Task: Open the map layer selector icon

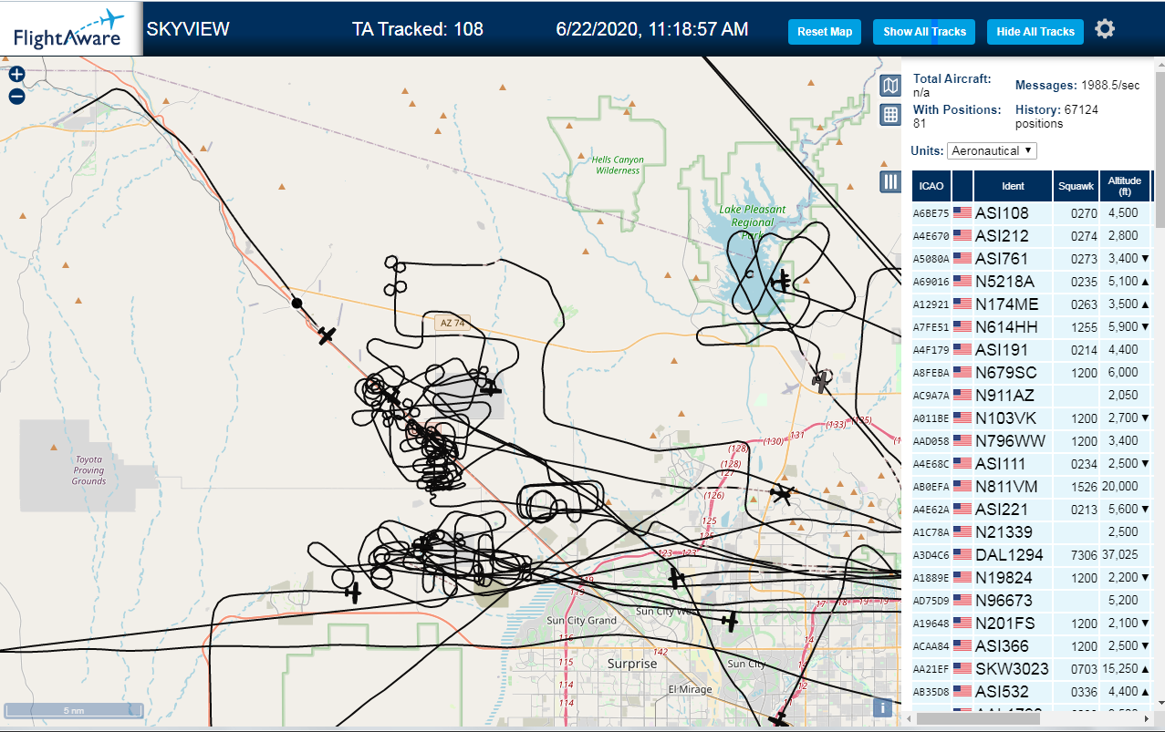Action: (890, 86)
